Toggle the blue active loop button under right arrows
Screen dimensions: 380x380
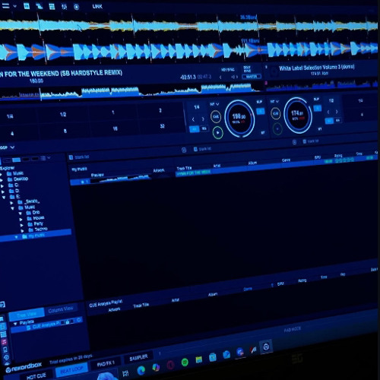tap(329, 121)
